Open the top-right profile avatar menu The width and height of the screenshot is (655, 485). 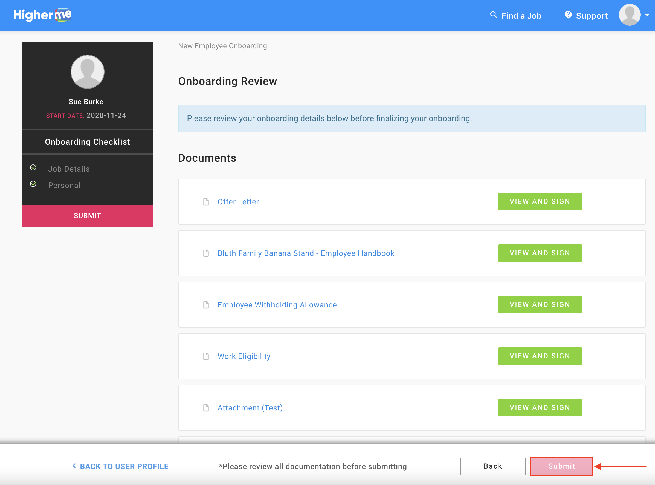coord(630,15)
